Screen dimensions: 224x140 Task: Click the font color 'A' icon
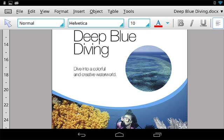158,23
